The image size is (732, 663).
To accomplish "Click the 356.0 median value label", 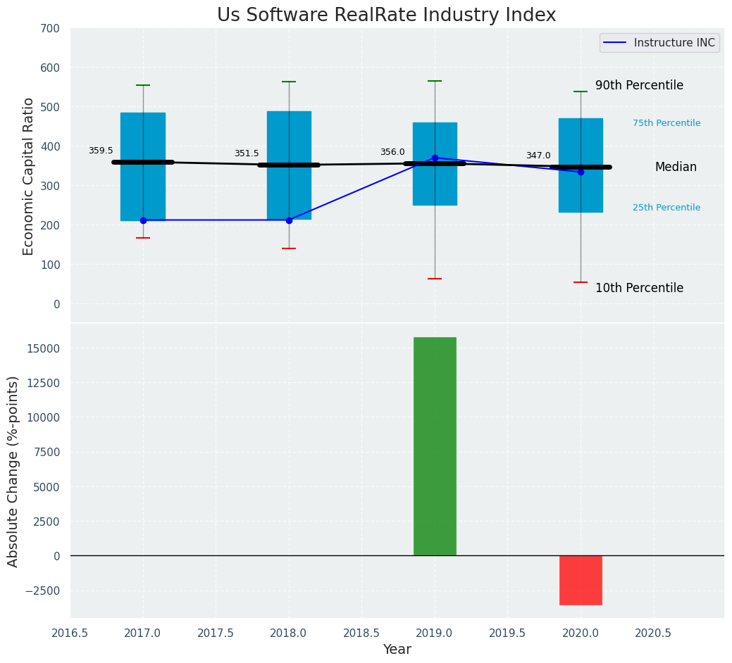I will [x=392, y=152].
